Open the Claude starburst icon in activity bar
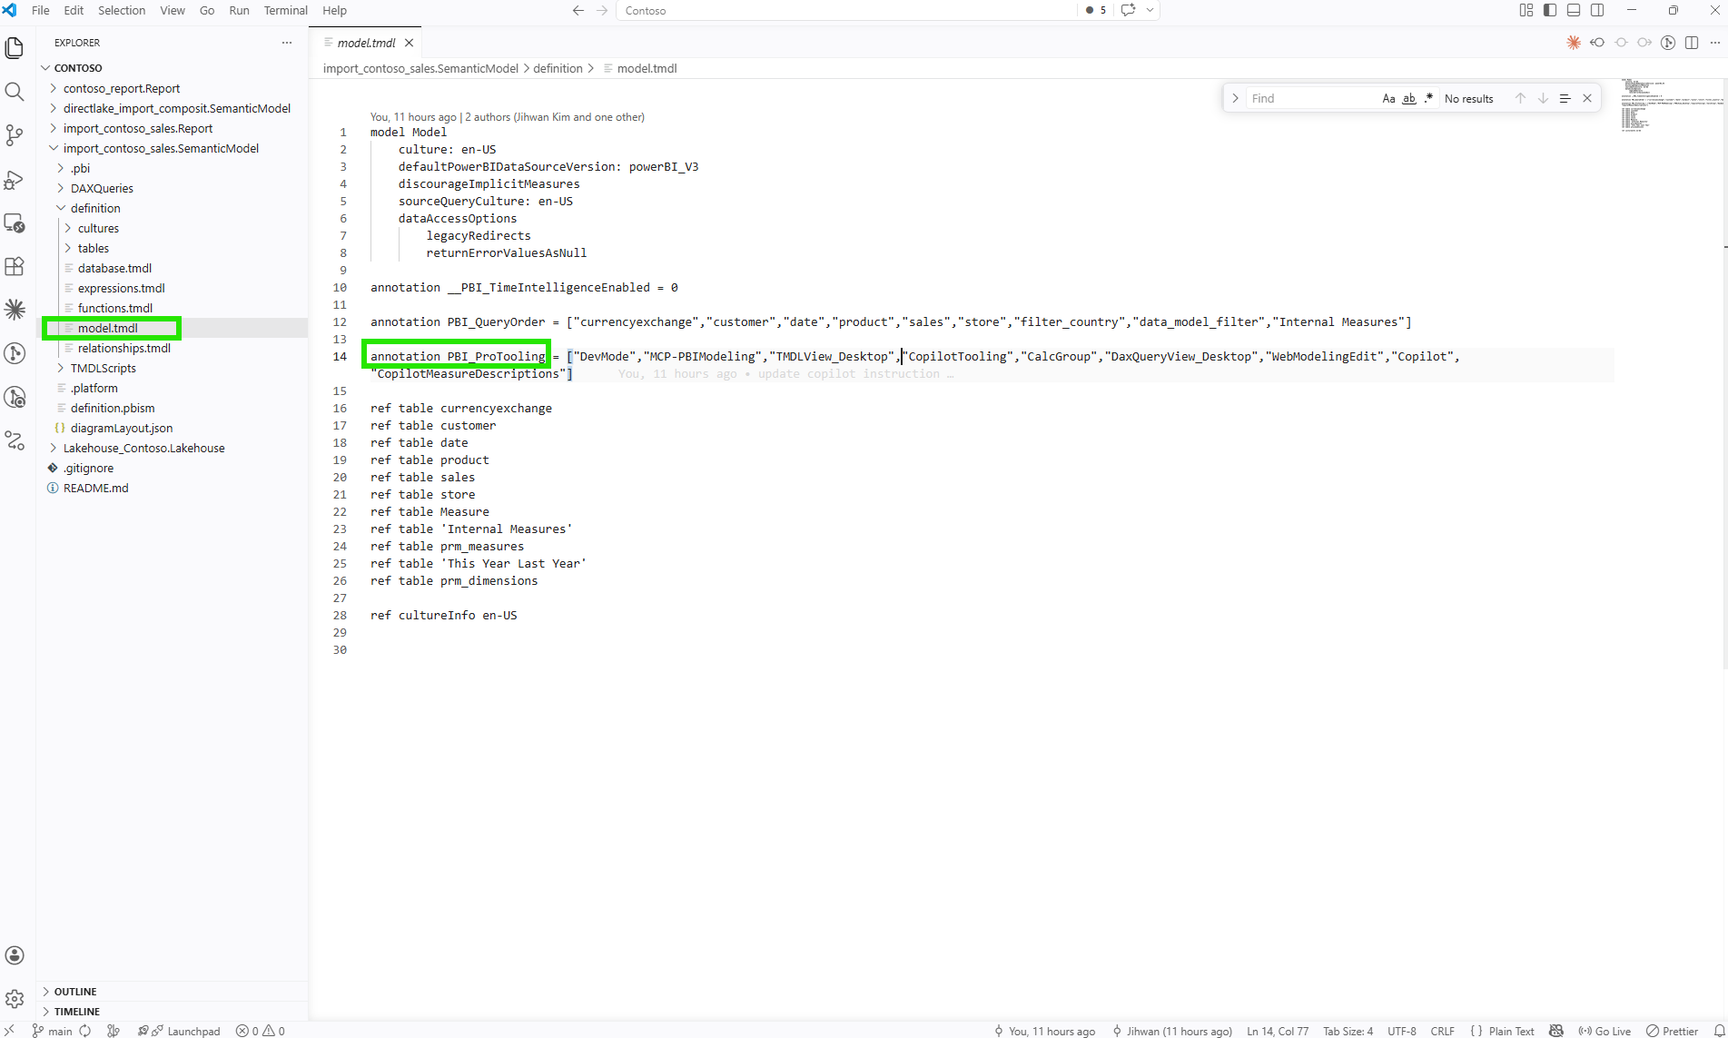 coord(15,310)
